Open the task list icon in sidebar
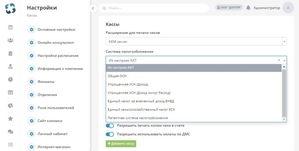Viewport: 299px width, 151px height. 10,145
